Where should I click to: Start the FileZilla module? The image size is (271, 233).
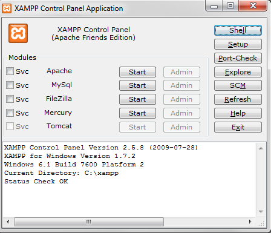coord(137,99)
